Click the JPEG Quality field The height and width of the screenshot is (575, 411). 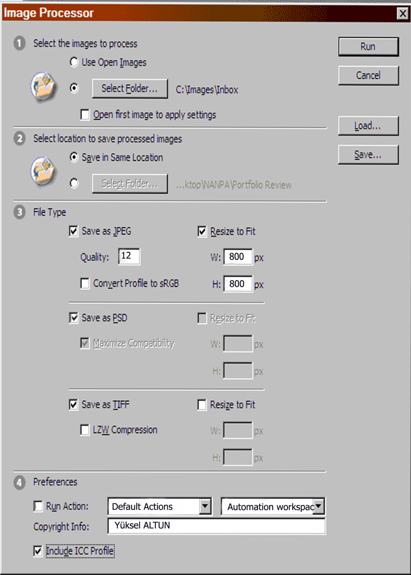[128, 256]
